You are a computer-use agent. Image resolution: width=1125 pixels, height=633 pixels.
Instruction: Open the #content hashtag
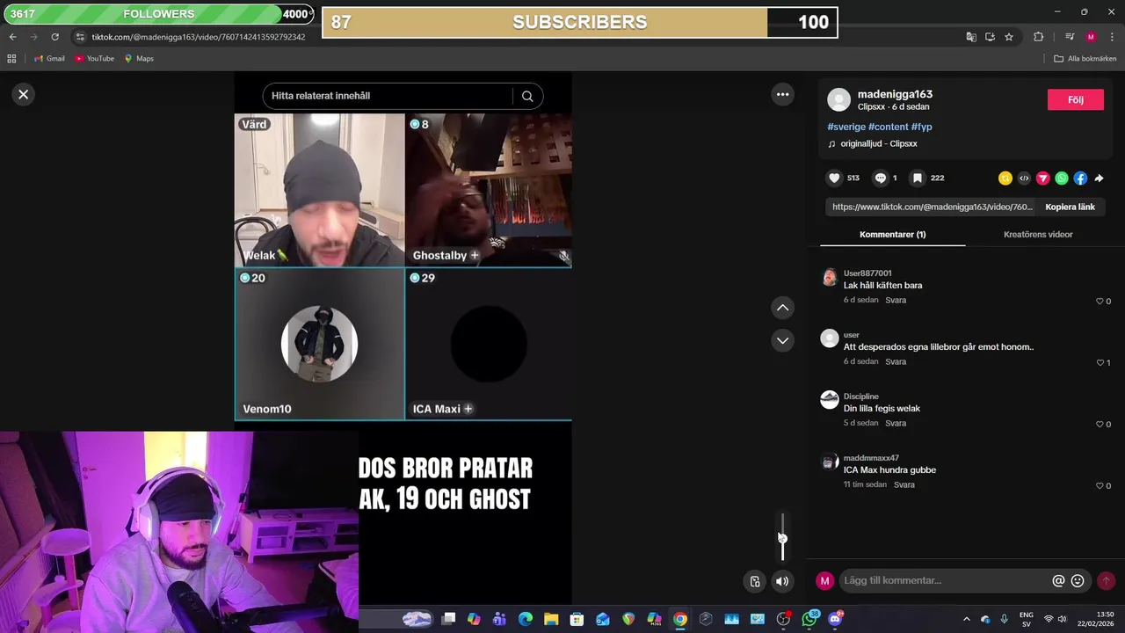tap(888, 127)
